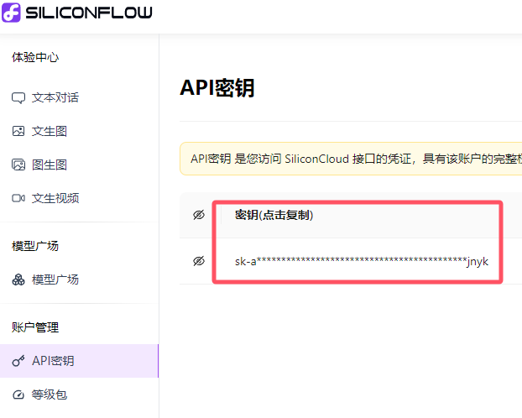Click the 模型广场 section heading
Viewport: 522px width, 418px height.
point(35,246)
